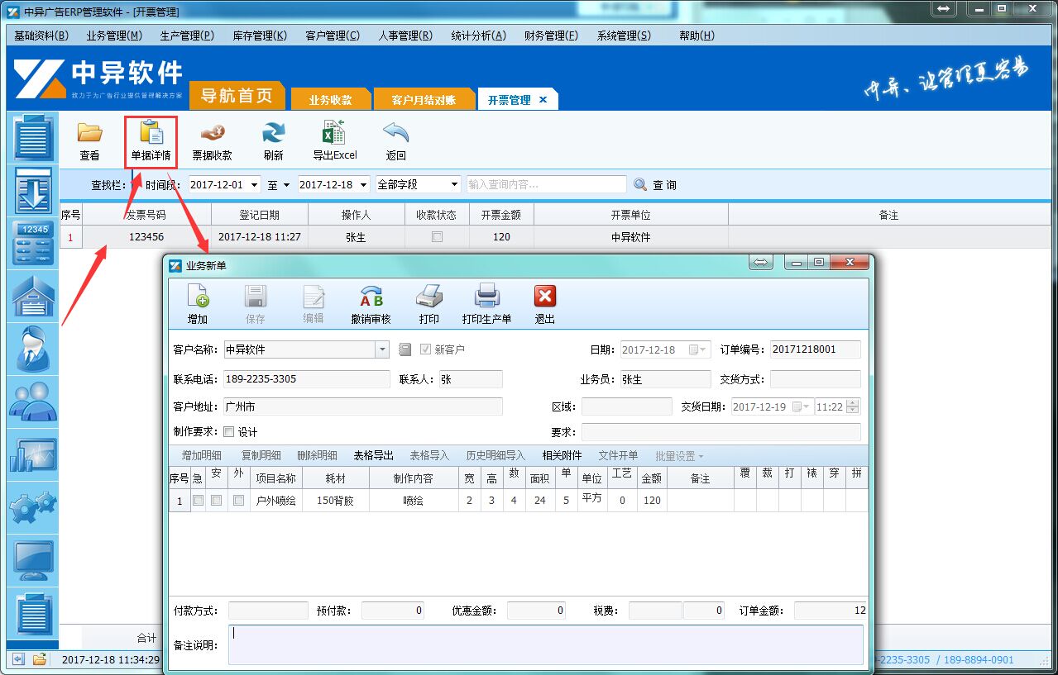Click 文件开单 in the detail toolbar
1058x675 pixels.
click(619, 455)
